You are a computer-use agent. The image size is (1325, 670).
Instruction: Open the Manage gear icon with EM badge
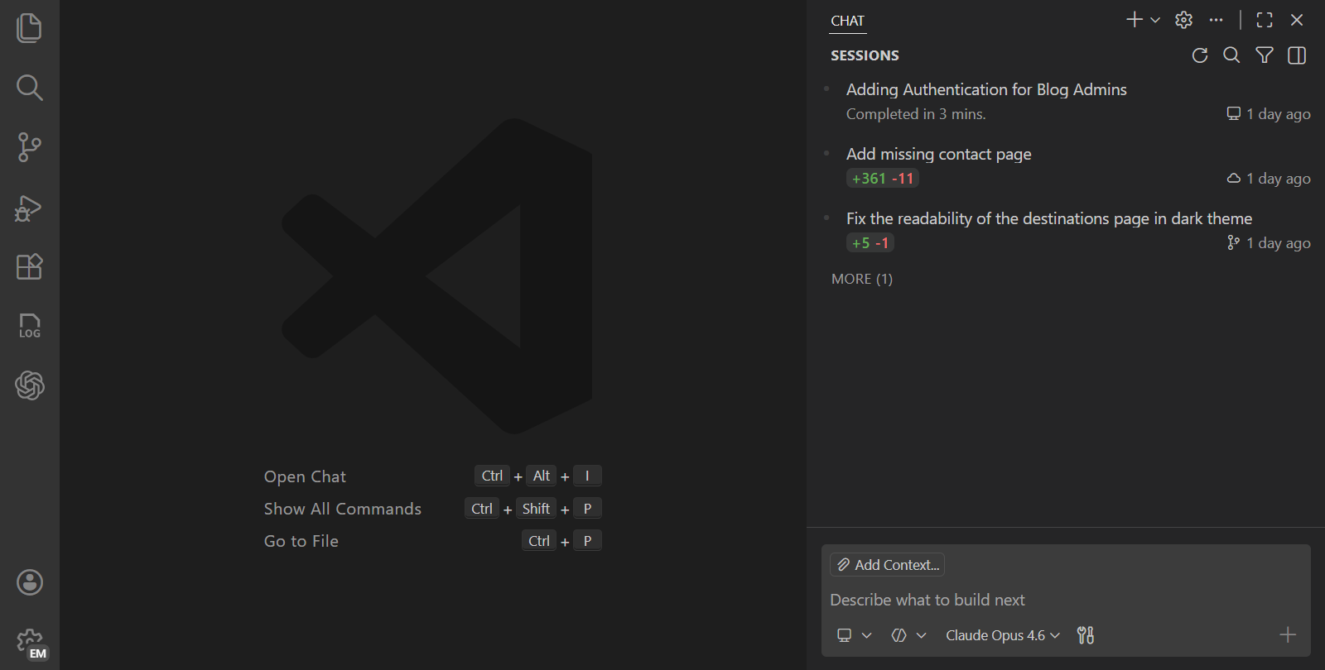point(30,643)
